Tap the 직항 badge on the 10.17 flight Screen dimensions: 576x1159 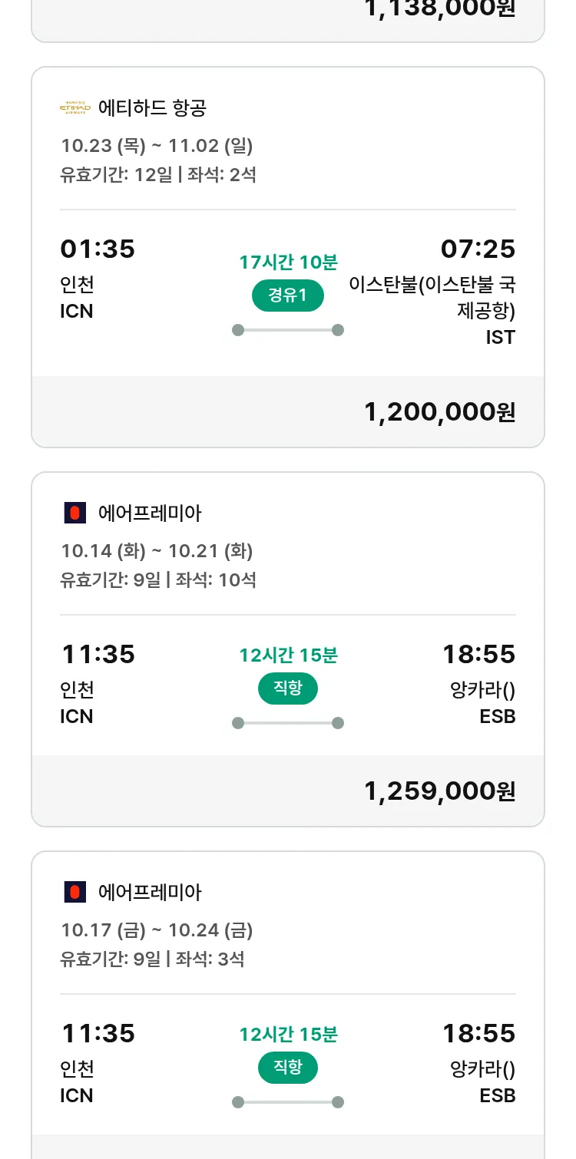coord(288,1068)
